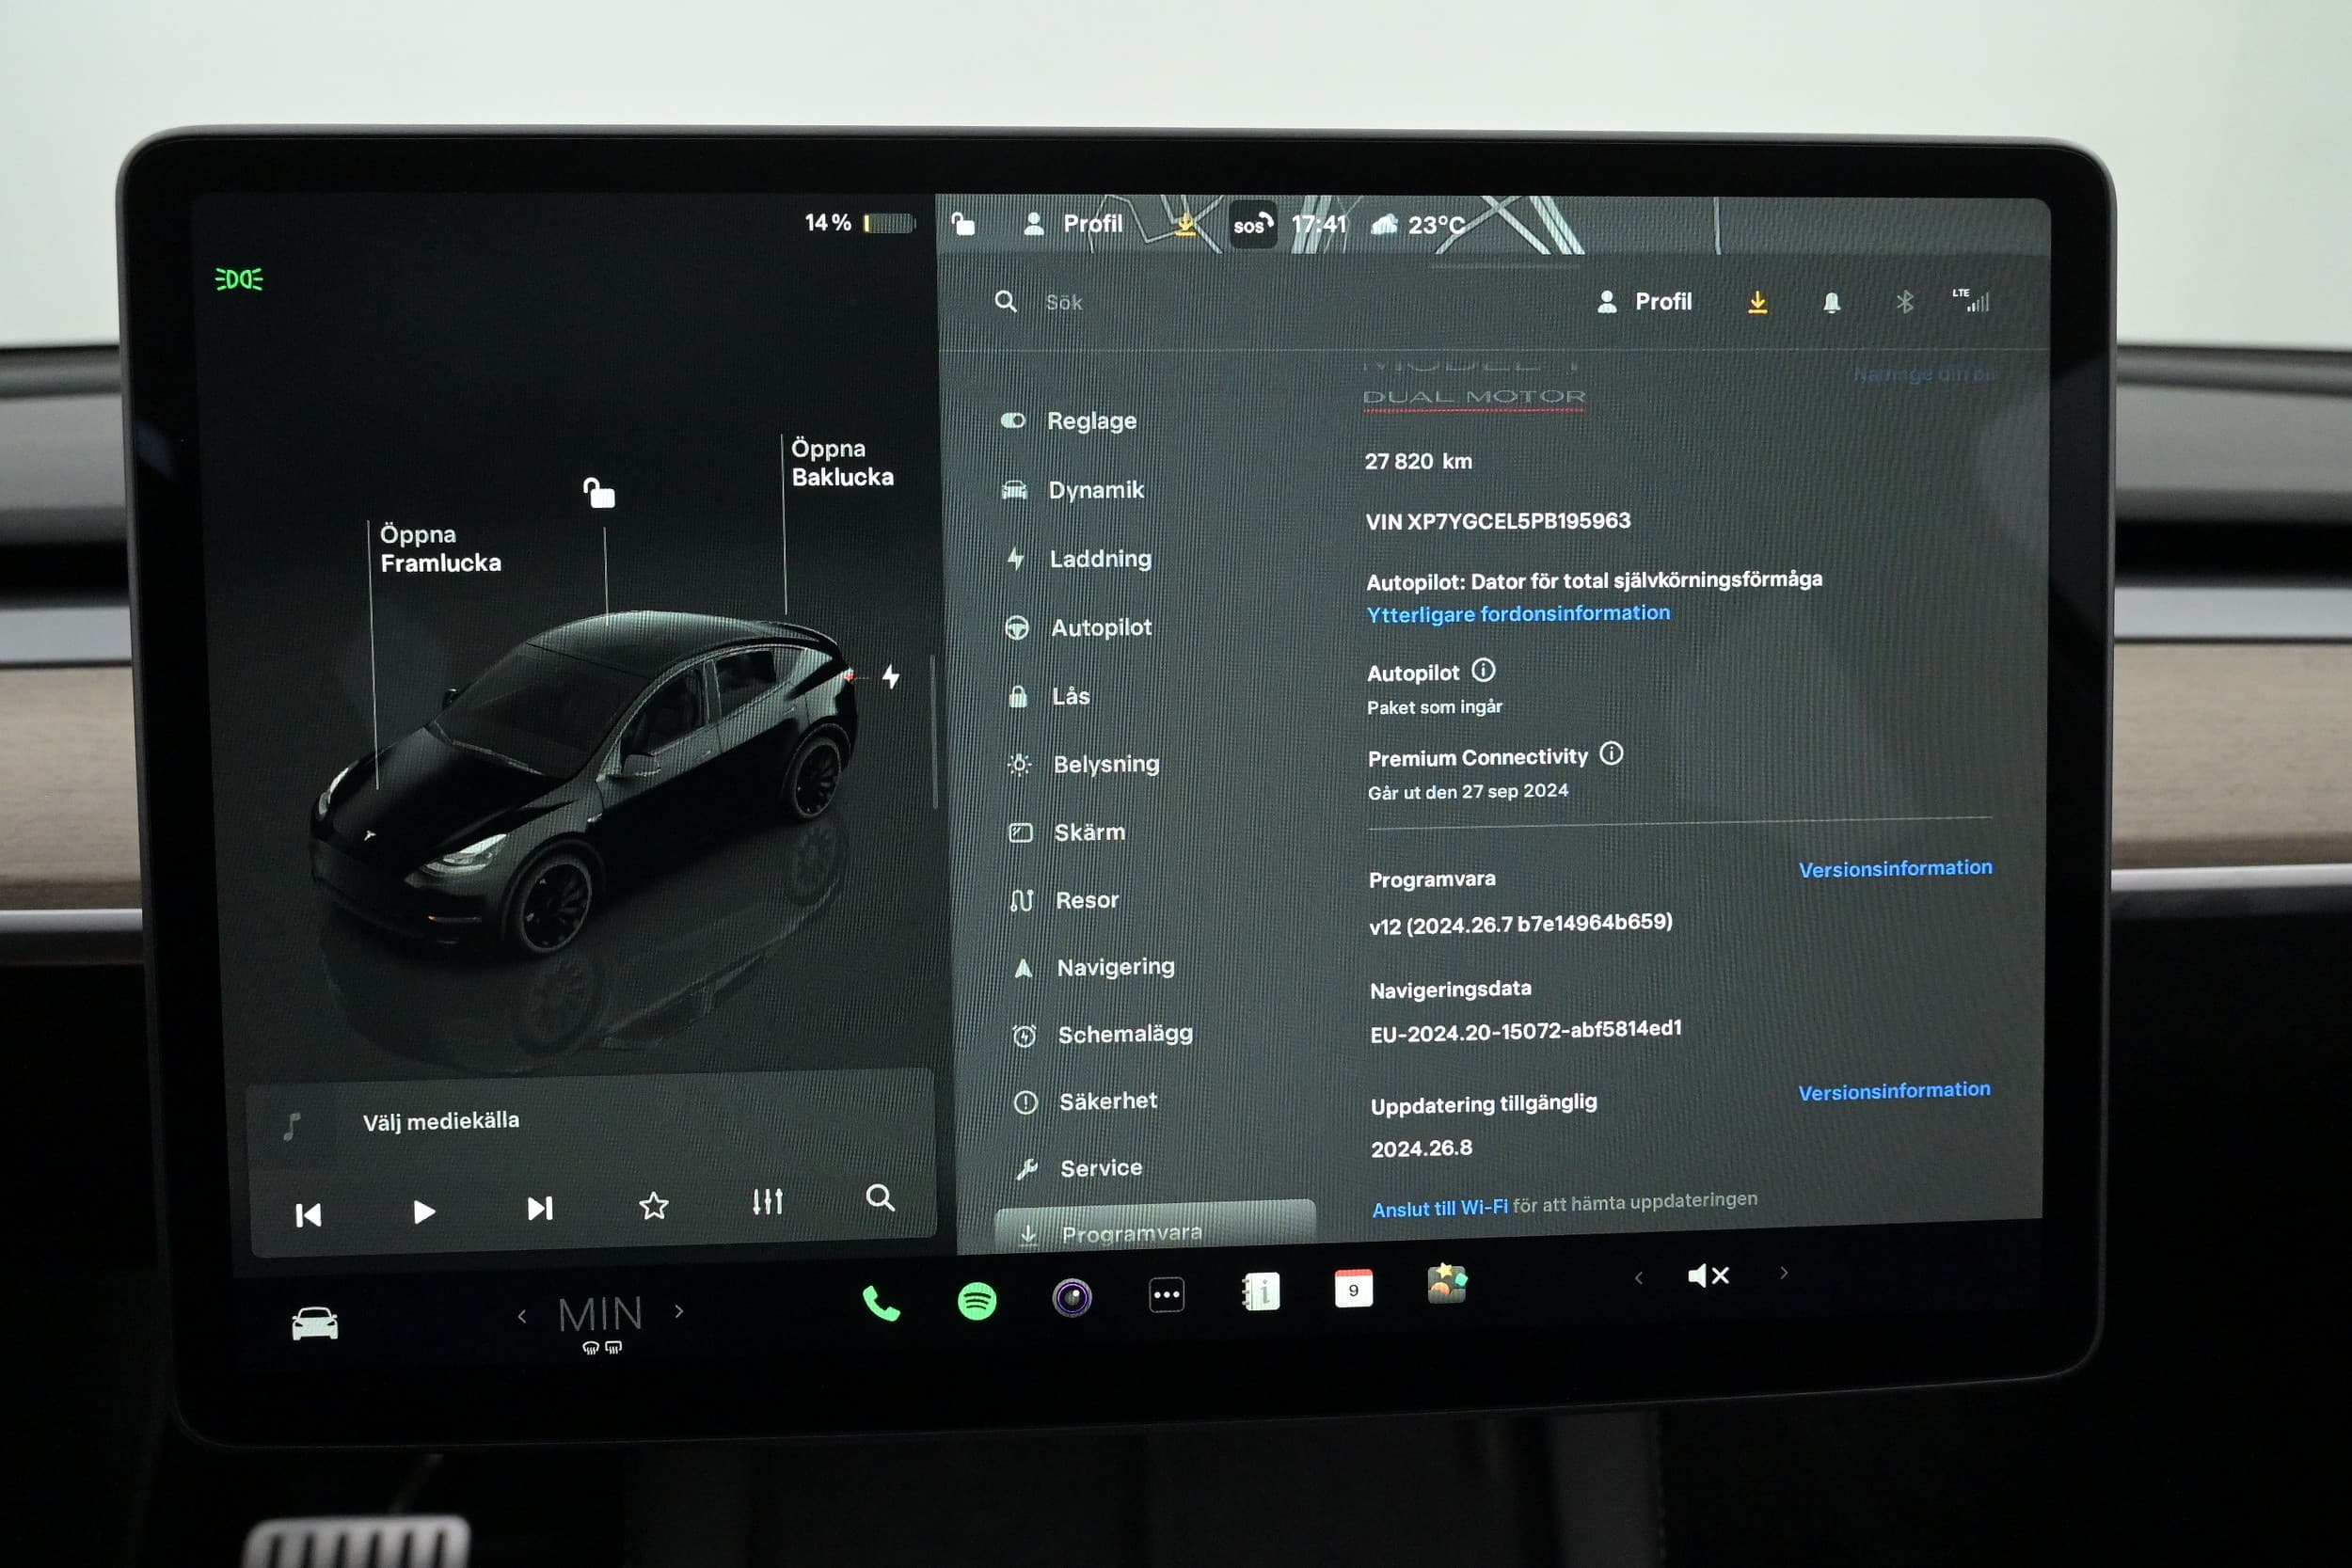Image resolution: width=2352 pixels, height=1568 pixels.
Task: Search media with magnifier icon
Action: click(880, 1198)
